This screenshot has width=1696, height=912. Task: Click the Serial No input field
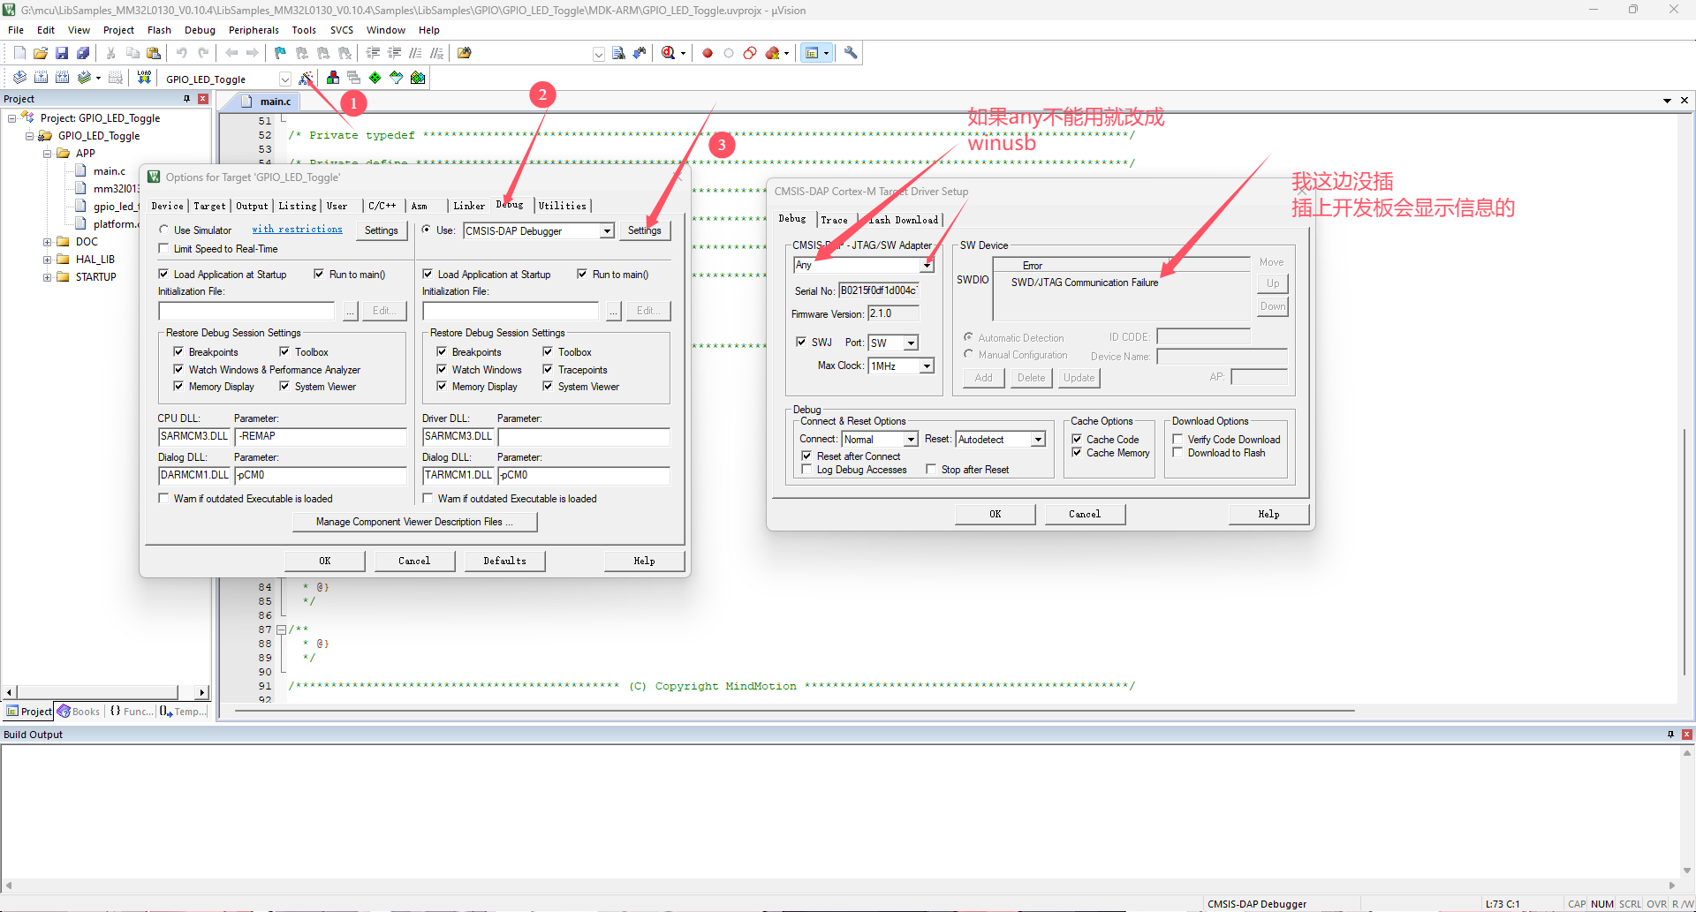coord(878,290)
